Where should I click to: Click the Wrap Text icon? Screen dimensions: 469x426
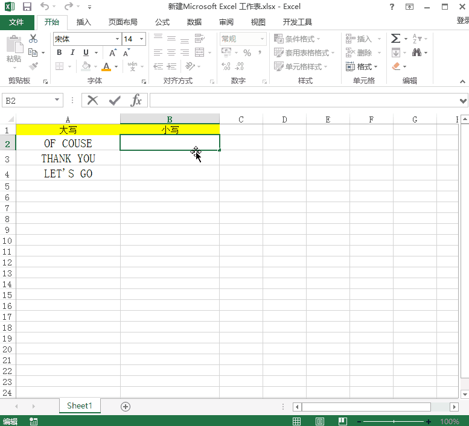tap(200, 39)
